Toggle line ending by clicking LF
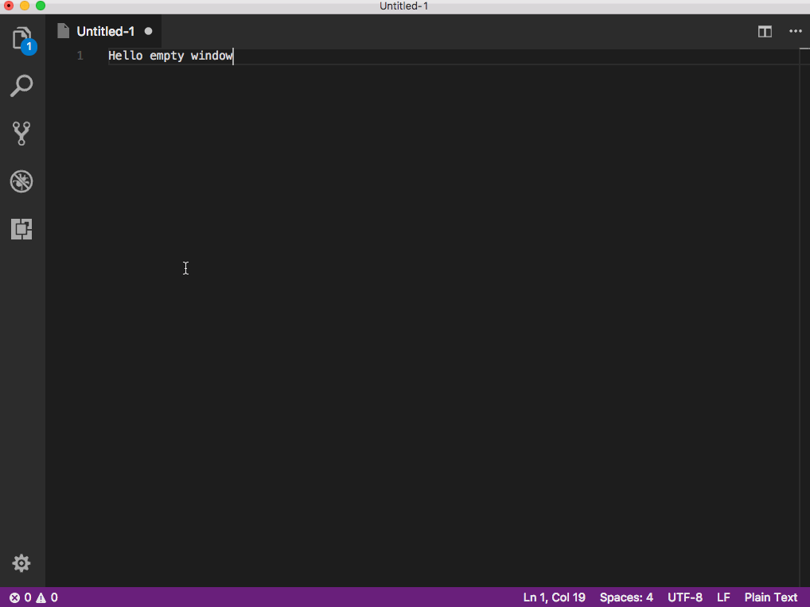The width and height of the screenshot is (810, 607). tap(722, 597)
